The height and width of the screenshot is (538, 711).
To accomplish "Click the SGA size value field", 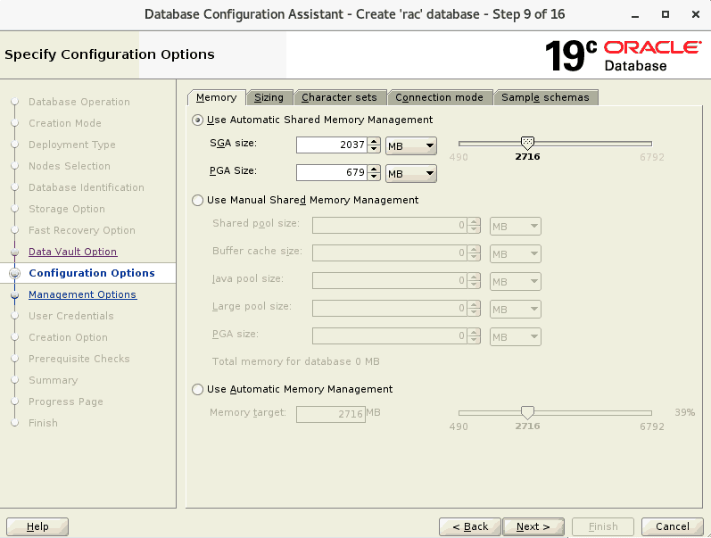I will pos(332,145).
